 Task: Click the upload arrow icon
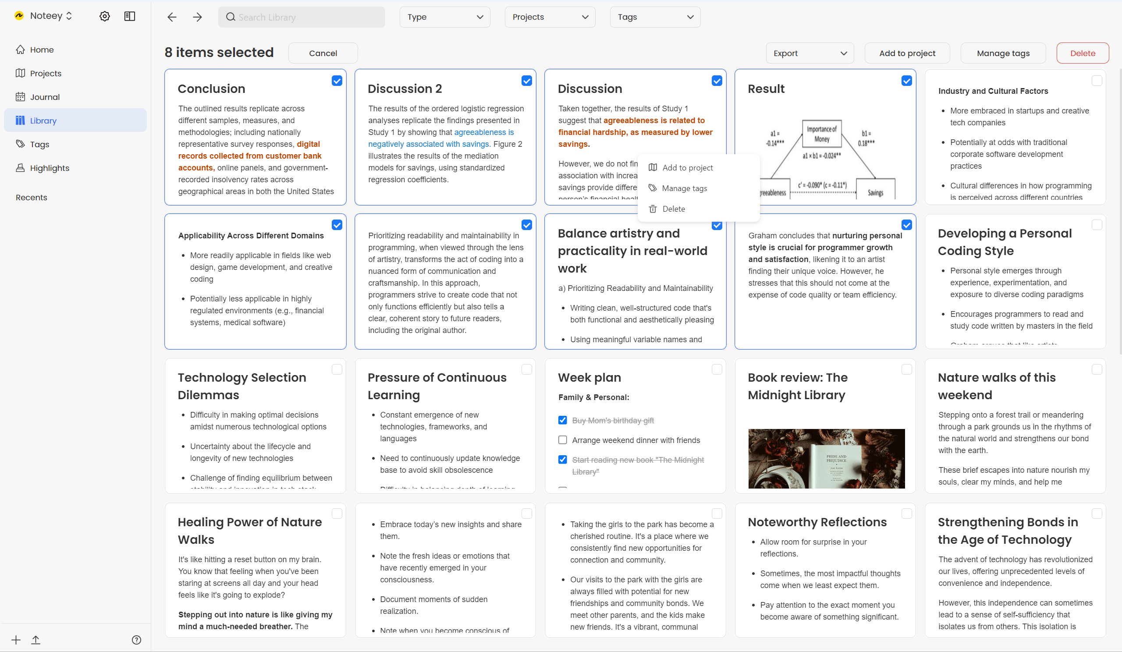click(x=36, y=640)
